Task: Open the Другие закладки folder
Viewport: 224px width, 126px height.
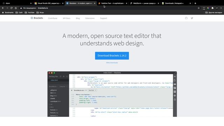Action: (x=214, y=13)
